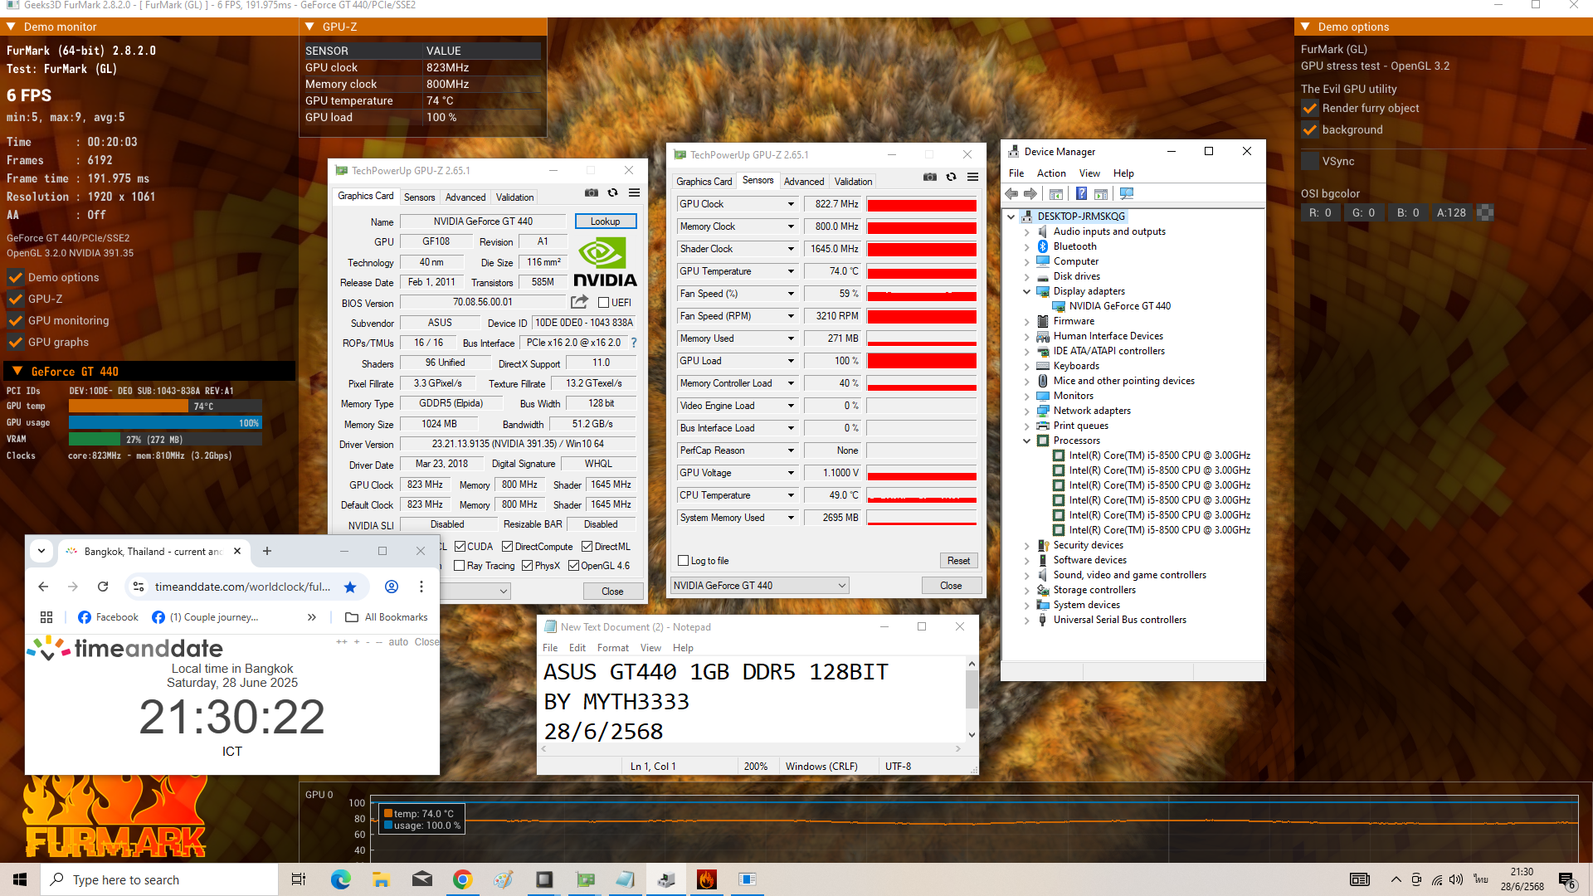Image resolution: width=1593 pixels, height=896 pixels.
Task: Click the OSI bgcolor color swatch
Action: tap(1486, 213)
